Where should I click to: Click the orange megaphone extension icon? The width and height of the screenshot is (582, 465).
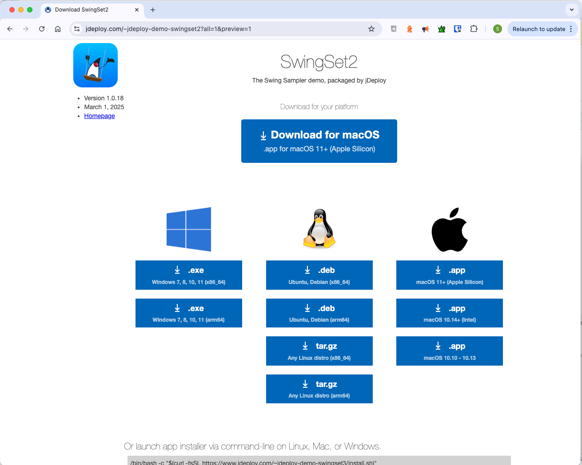tap(425, 28)
